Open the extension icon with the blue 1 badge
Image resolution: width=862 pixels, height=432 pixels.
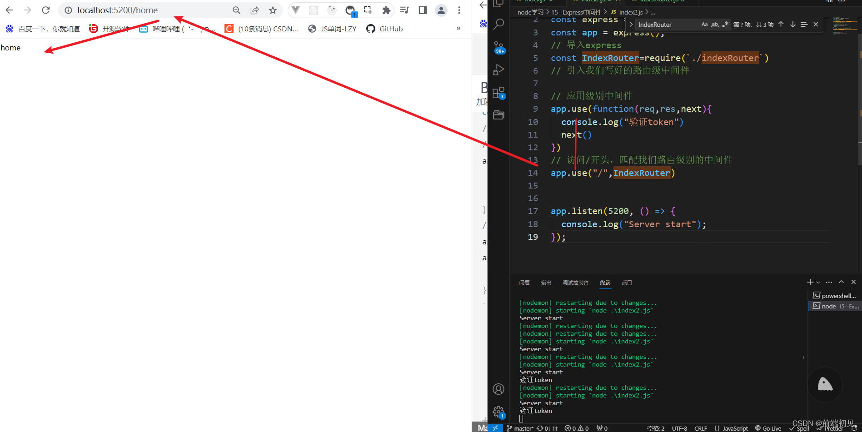350,11
